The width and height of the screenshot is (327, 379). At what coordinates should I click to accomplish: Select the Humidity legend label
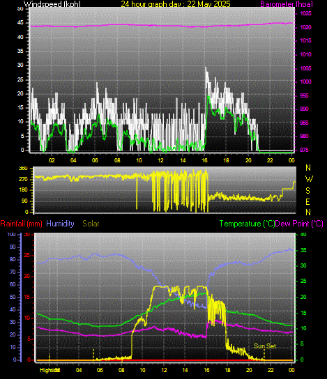[60, 224]
